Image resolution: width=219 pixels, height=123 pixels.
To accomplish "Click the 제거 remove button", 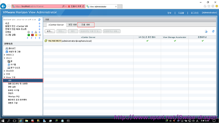I will [x=73, y=31].
